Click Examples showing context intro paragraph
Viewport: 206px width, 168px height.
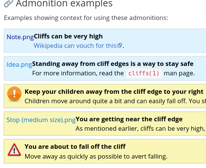click(x=86, y=18)
